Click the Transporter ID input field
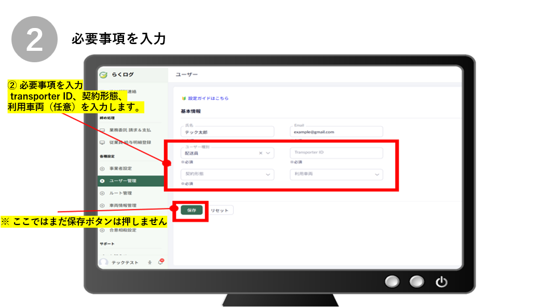Viewport: 545px width, 307px height. [336, 152]
